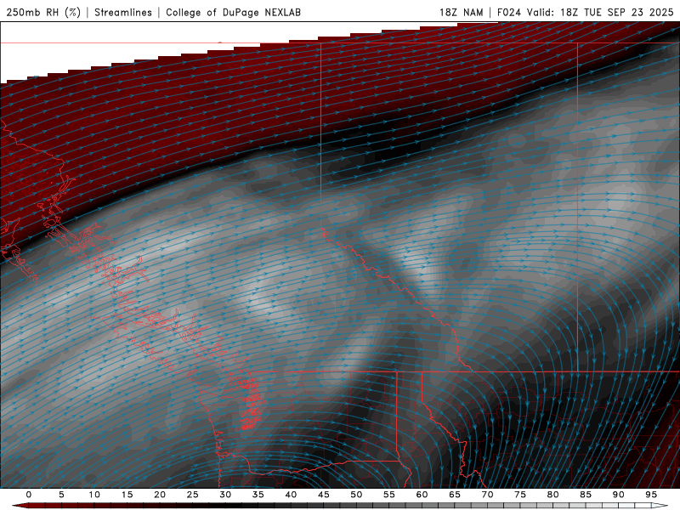The image size is (680, 510).
Task: Click the colorbar label '20'
Action: click(160, 495)
